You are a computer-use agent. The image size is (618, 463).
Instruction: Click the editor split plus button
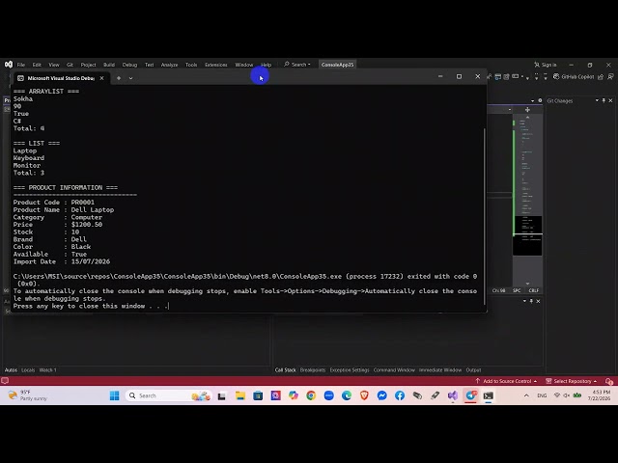click(527, 110)
